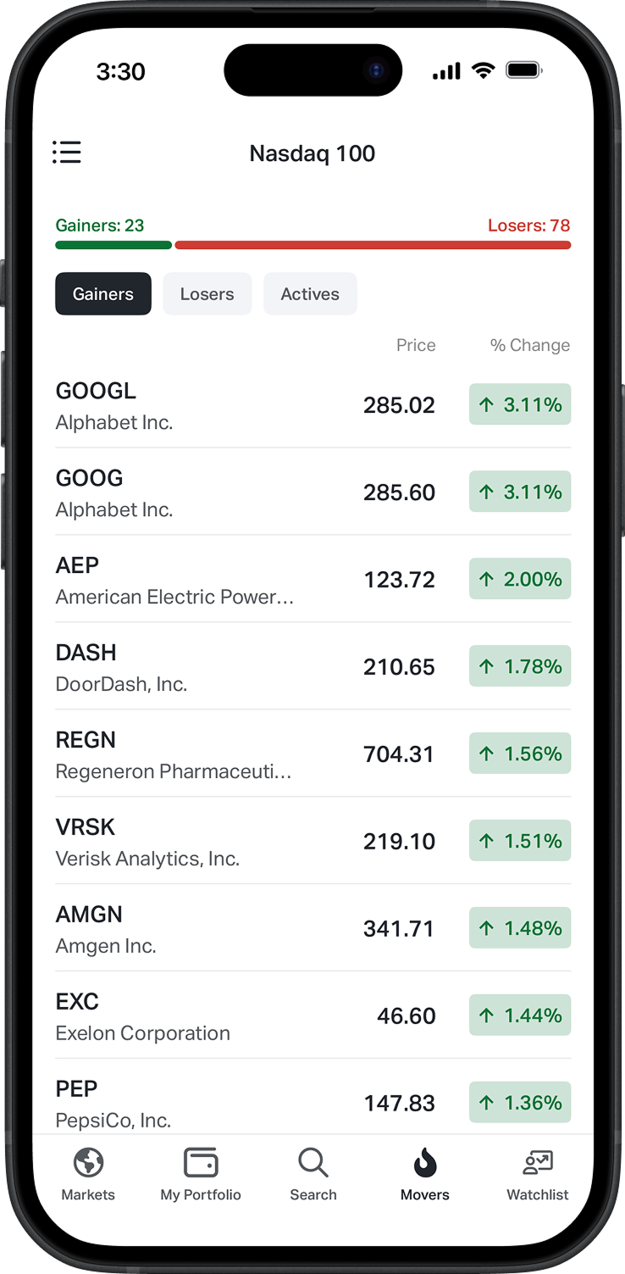Tap the Wi-Fi status icon
625x1274 pixels.
[484, 71]
